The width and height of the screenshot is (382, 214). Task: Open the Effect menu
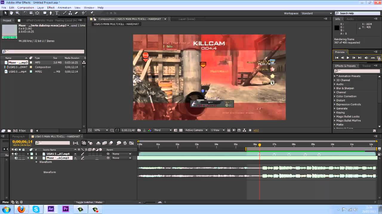(x=51, y=7)
